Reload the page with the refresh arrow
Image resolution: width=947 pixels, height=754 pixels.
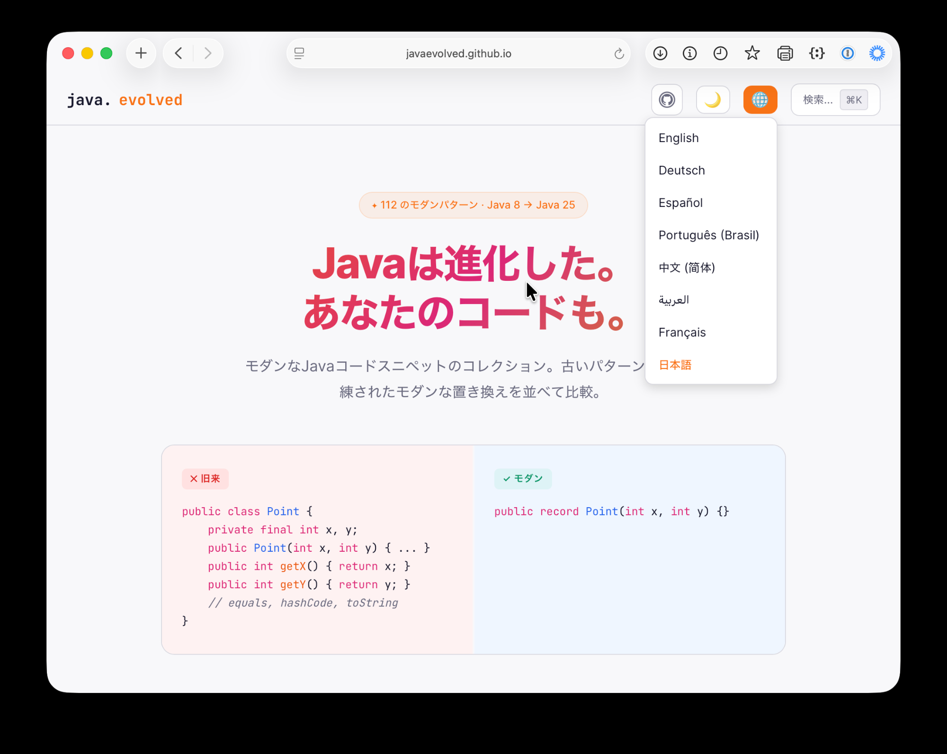click(x=619, y=54)
